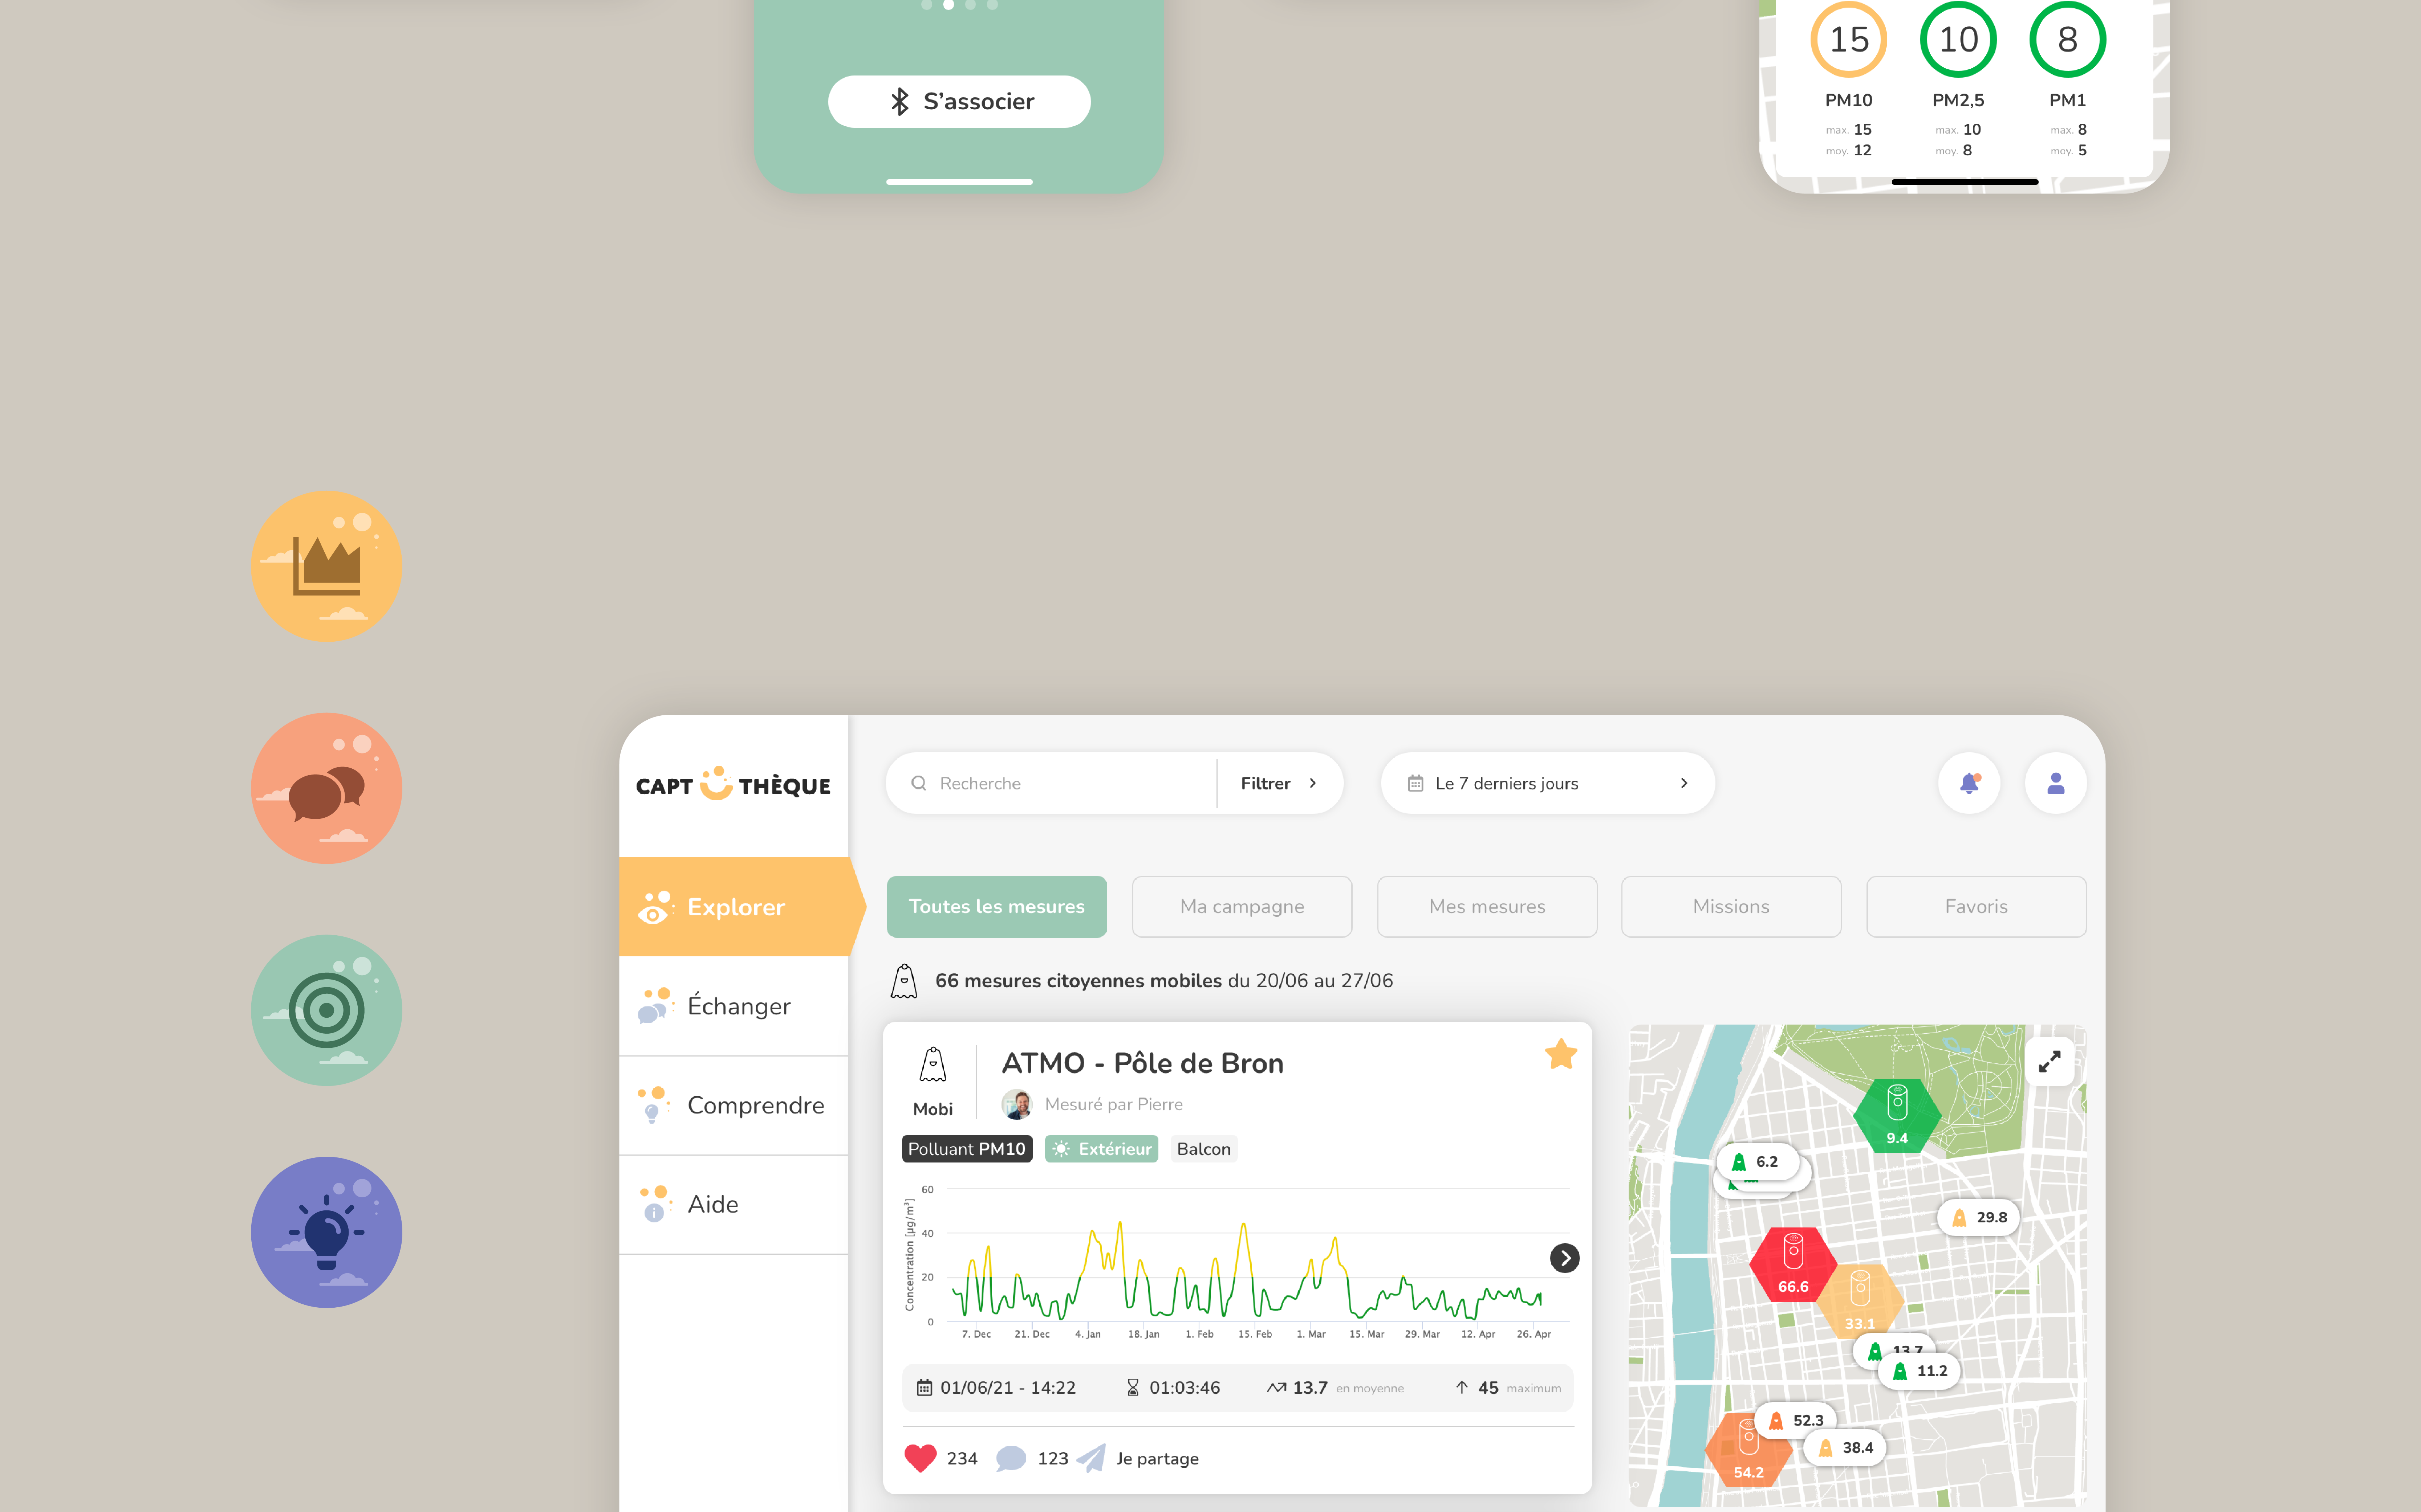
Task: Click the calendar icon in date selector
Action: point(1415,783)
